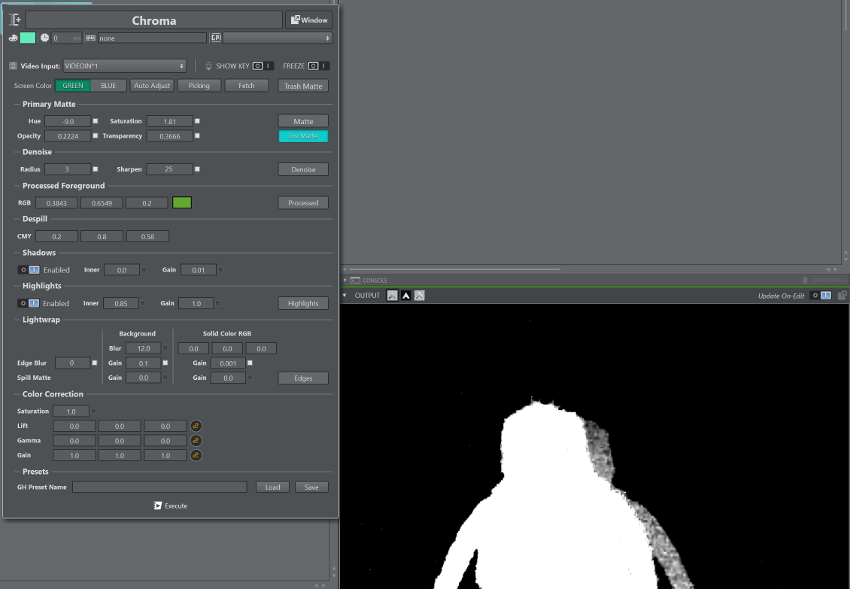The width and height of the screenshot is (850, 589).
Task: Select the image view icon next to OUTPUT
Action: [x=393, y=296]
